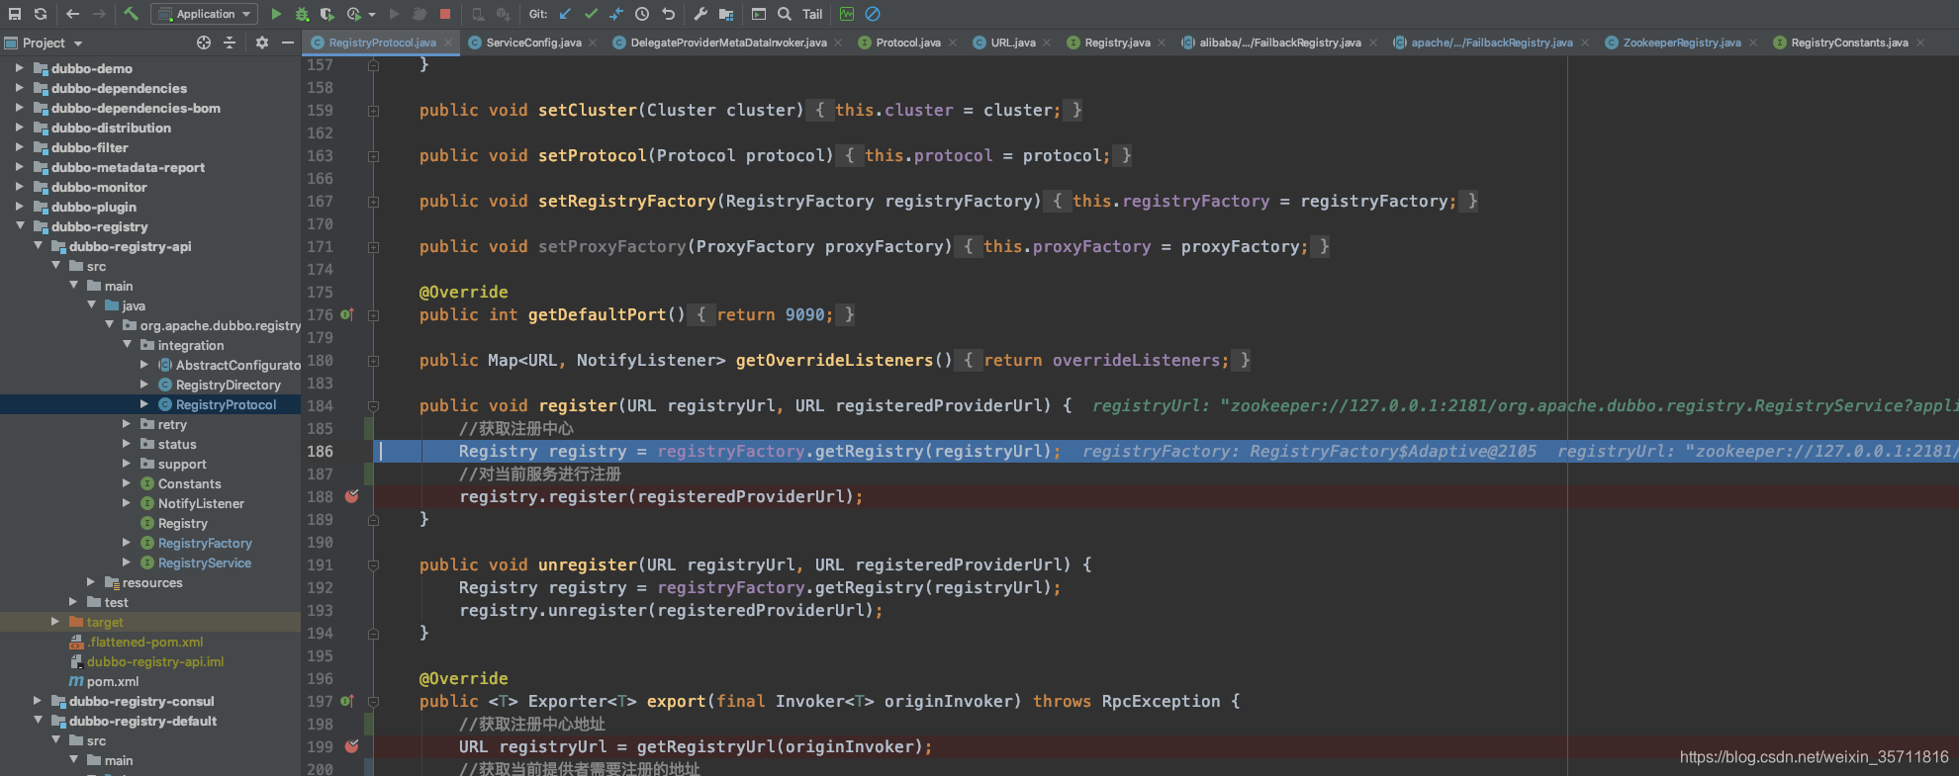1959x776 pixels.
Task: Click override gutter icon on line 197
Action: click(347, 701)
